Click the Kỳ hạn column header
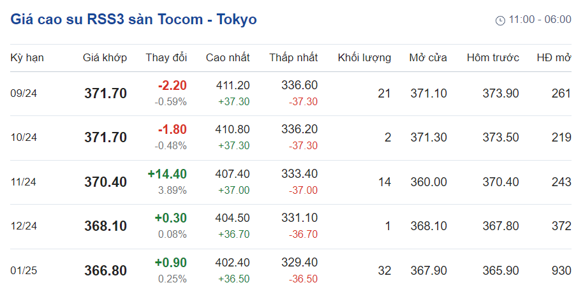This screenshot has height=292, width=583. point(27,58)
